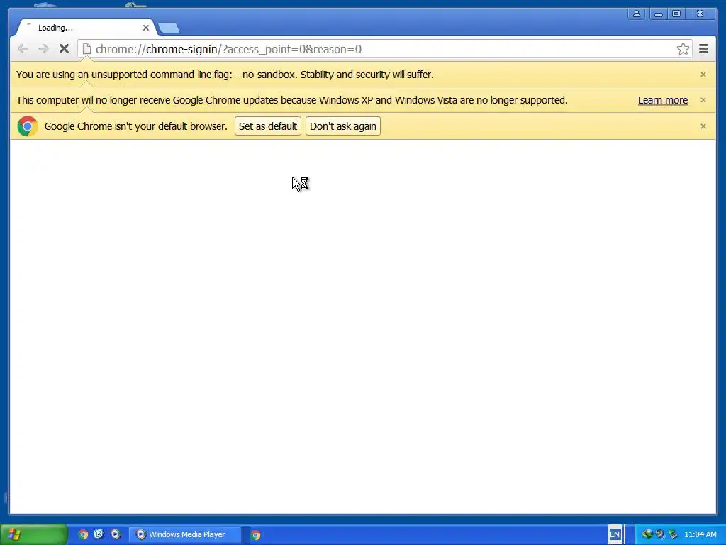Image resolution: width=726 pixels, height=545 pixels.
Task: Select the Loading... tab
Action: (x=86, y=28)
